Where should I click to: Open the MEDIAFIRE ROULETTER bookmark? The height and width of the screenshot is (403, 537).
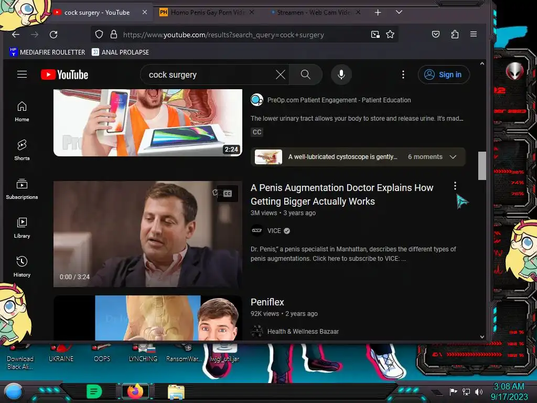coord(47,52)
